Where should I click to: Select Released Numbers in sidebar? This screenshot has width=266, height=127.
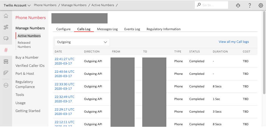(x=24, y=45)
